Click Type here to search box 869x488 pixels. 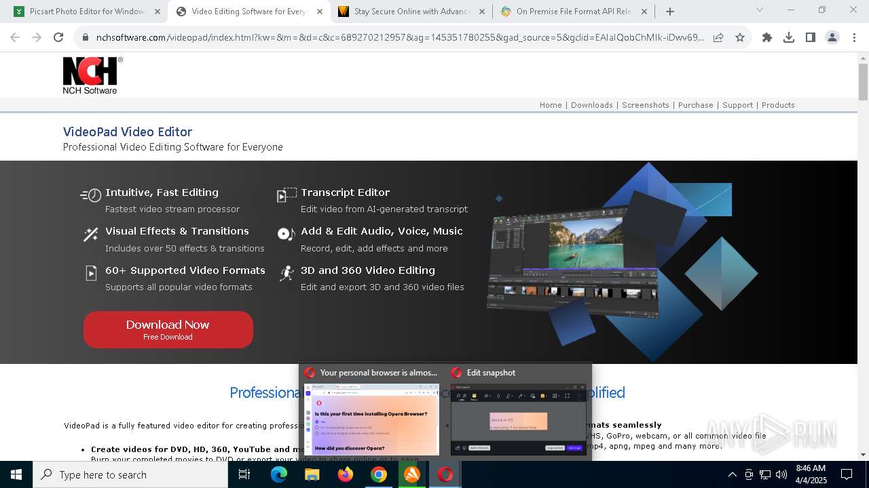[130, 474]
